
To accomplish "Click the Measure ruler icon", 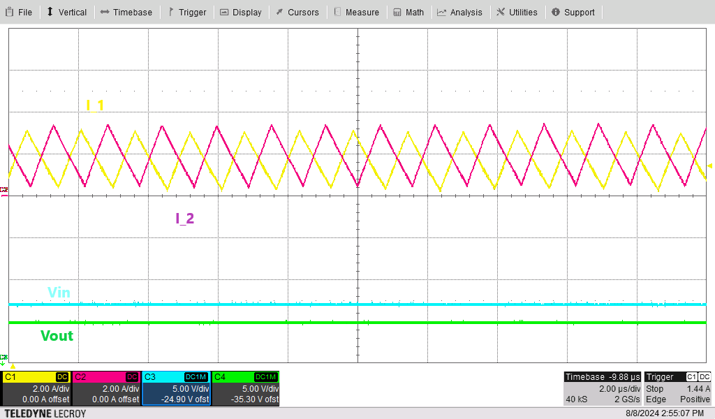I will [x=337, y=12].
